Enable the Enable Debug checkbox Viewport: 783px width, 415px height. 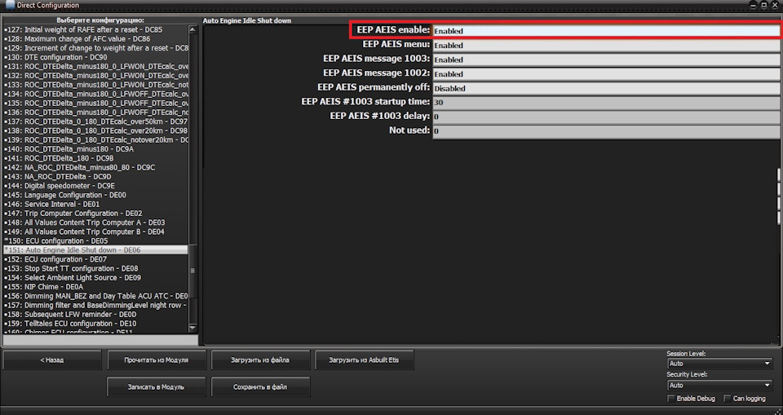coord(671,399)
